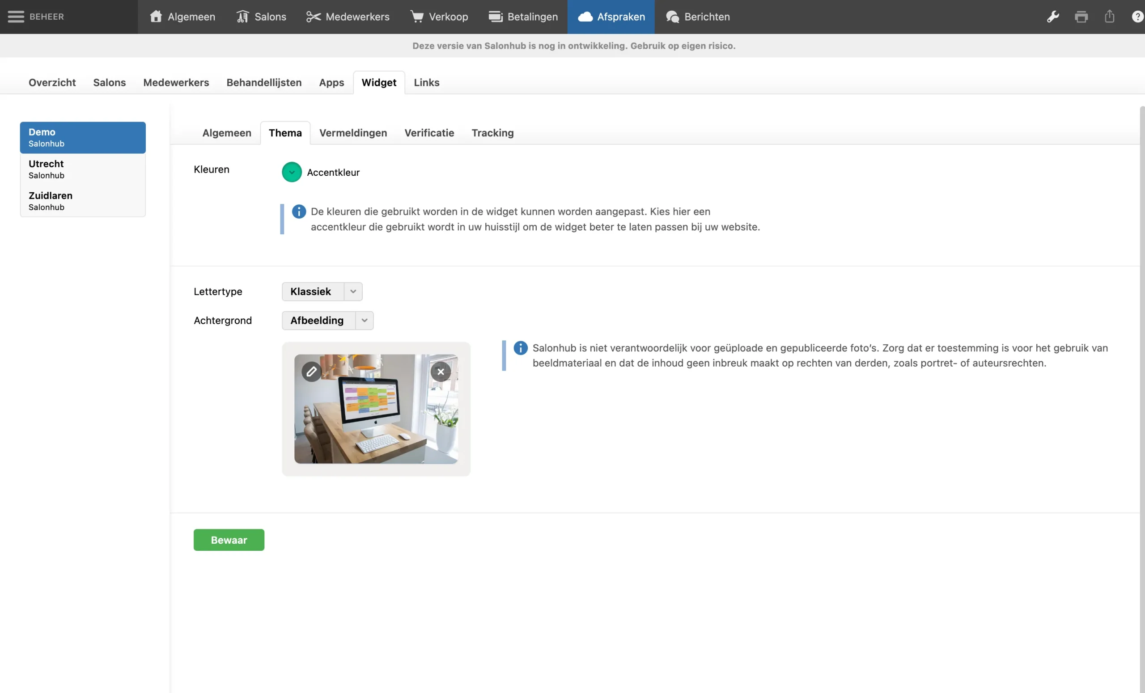Screen dimensions: 1145x693
Task: Click the wrench settings icon
Action: [1052, 17]
